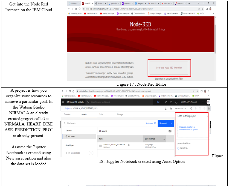Open the NIRMALA_HEART_NOTEBOOK overflow menu
Viewport: 229px width, 186px height.
(x=170, y=146)
